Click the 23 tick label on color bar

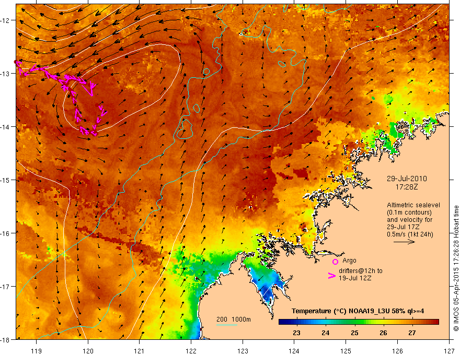click(296, 333)
